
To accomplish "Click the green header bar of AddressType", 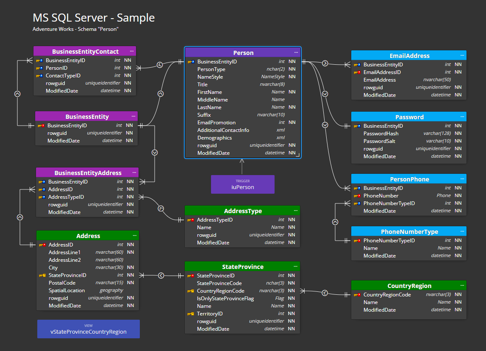I will coord(242,211).
